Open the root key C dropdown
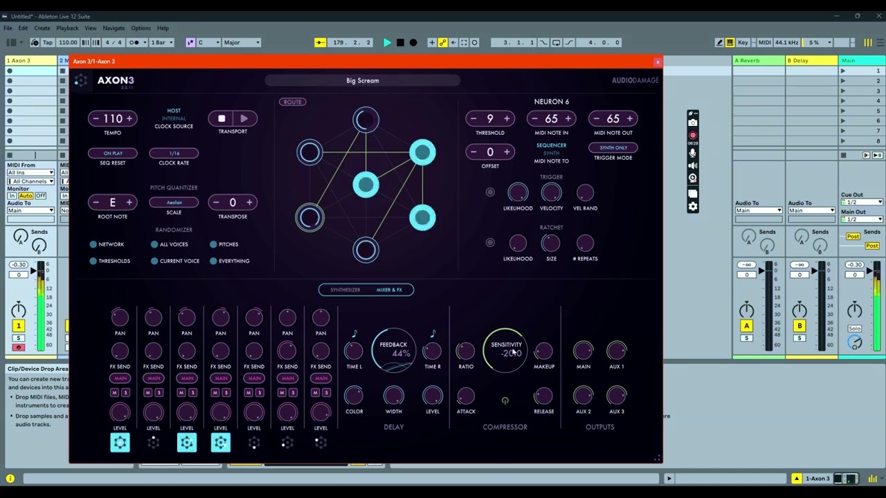886x498 pixels. [x=208, y=42]
